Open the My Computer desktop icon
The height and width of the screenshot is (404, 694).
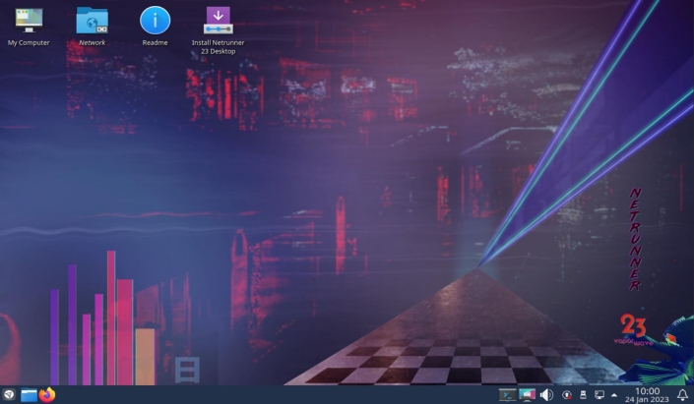(x=29, y=20)
